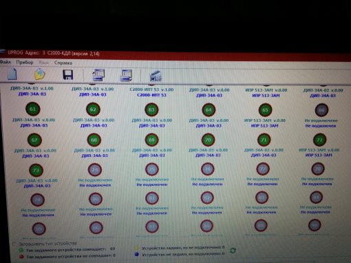This screenshot has width=351, height=263.
Task: Open the Прибор menu
Action: (x=25, y=62)
